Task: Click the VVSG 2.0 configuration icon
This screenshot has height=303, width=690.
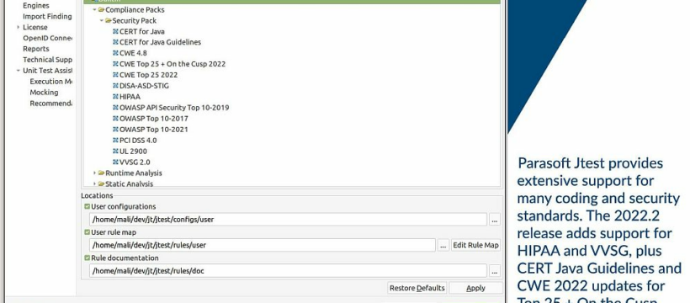Action: (x=116, y=162)
